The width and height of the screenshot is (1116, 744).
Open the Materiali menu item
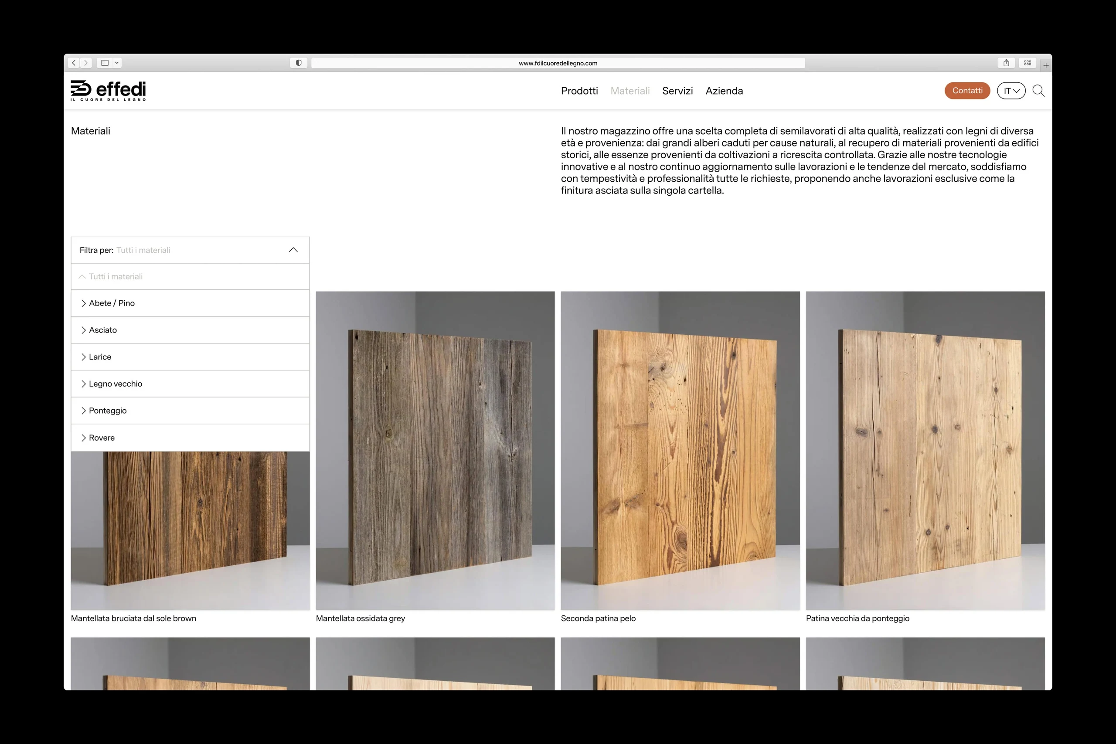point(630,91)
